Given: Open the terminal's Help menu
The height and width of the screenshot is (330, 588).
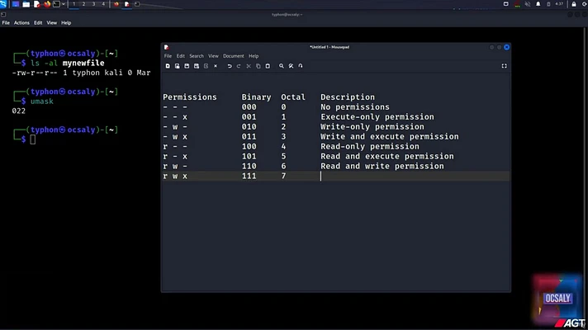Looking at the screenshot, I should [x=66, y=23].
